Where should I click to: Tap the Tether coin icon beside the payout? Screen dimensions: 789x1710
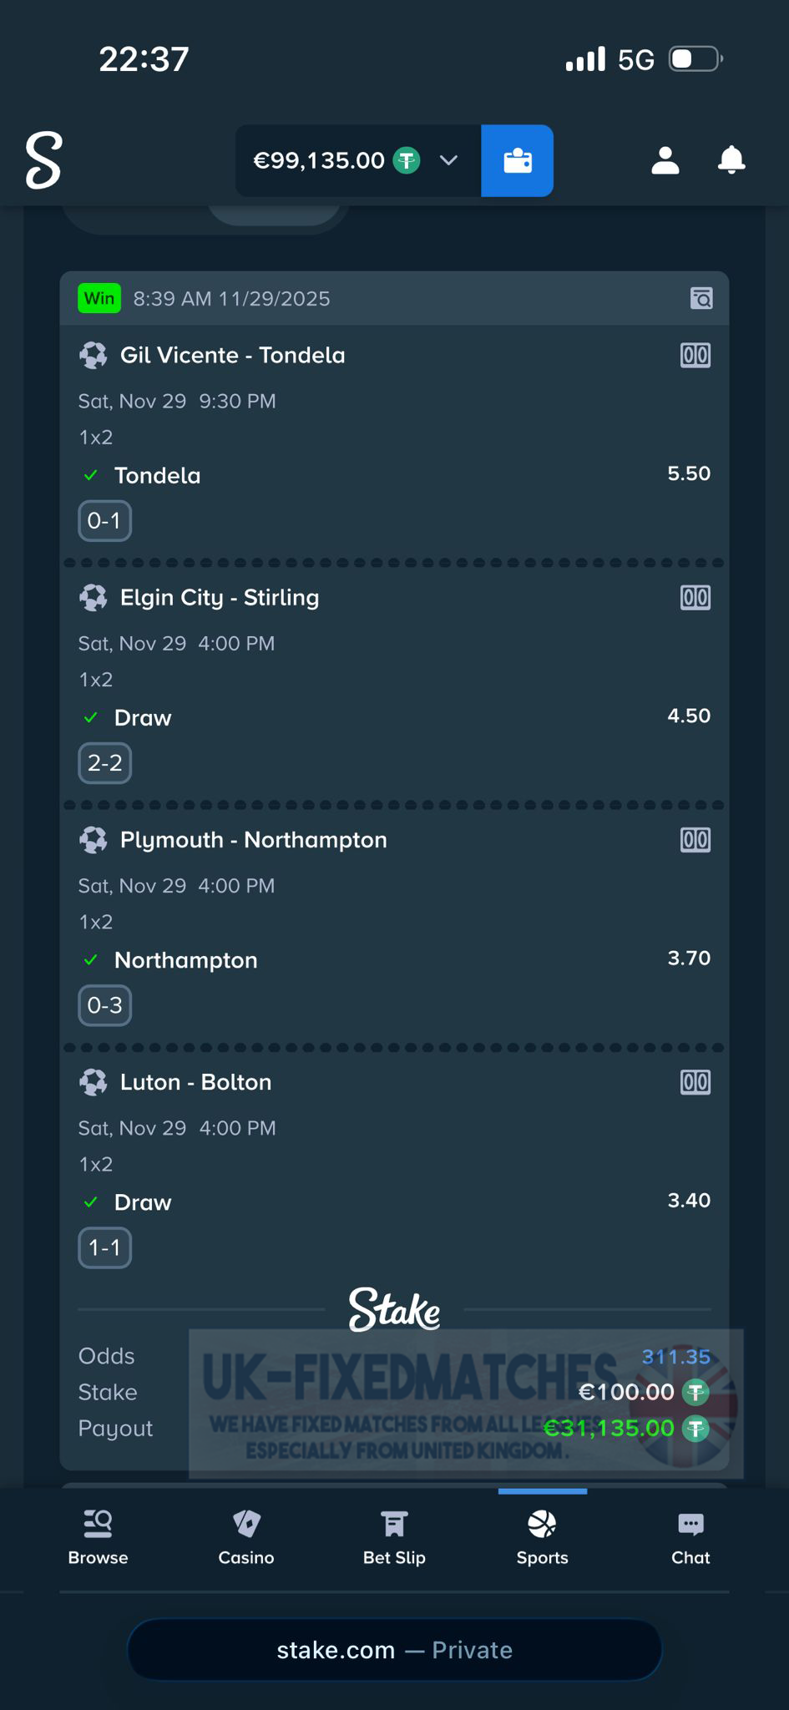pos(695,1428)
